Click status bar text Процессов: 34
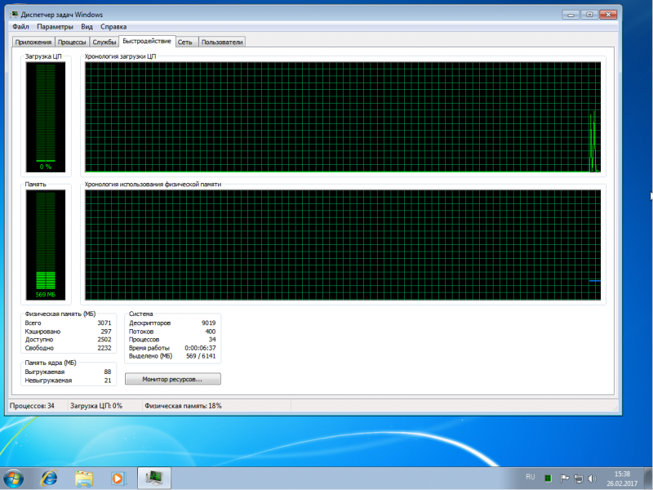This screenshot has height=490, width=653. (32, 406)
